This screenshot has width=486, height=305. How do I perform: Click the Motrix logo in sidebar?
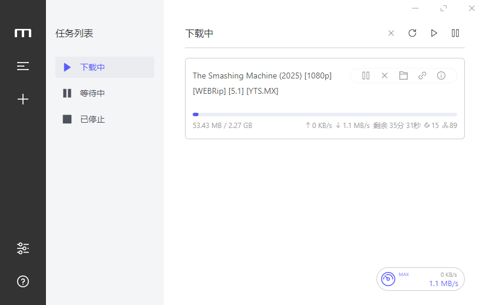(23, 33)
